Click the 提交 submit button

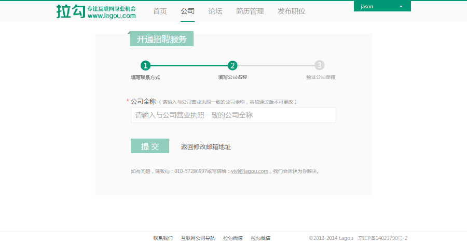point(150,146)
